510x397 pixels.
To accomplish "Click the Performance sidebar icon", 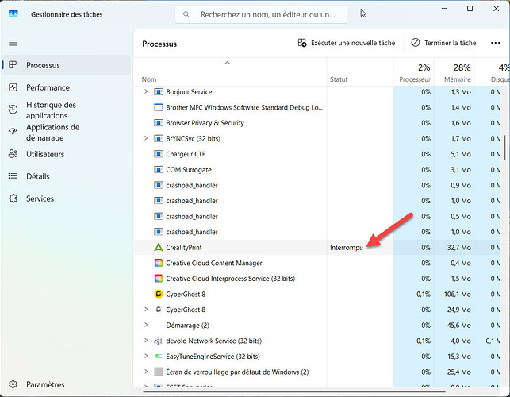I will pos(13,87).
